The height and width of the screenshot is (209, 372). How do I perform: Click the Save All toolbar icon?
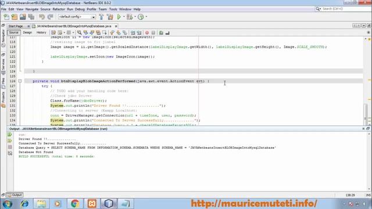point(31,17)
